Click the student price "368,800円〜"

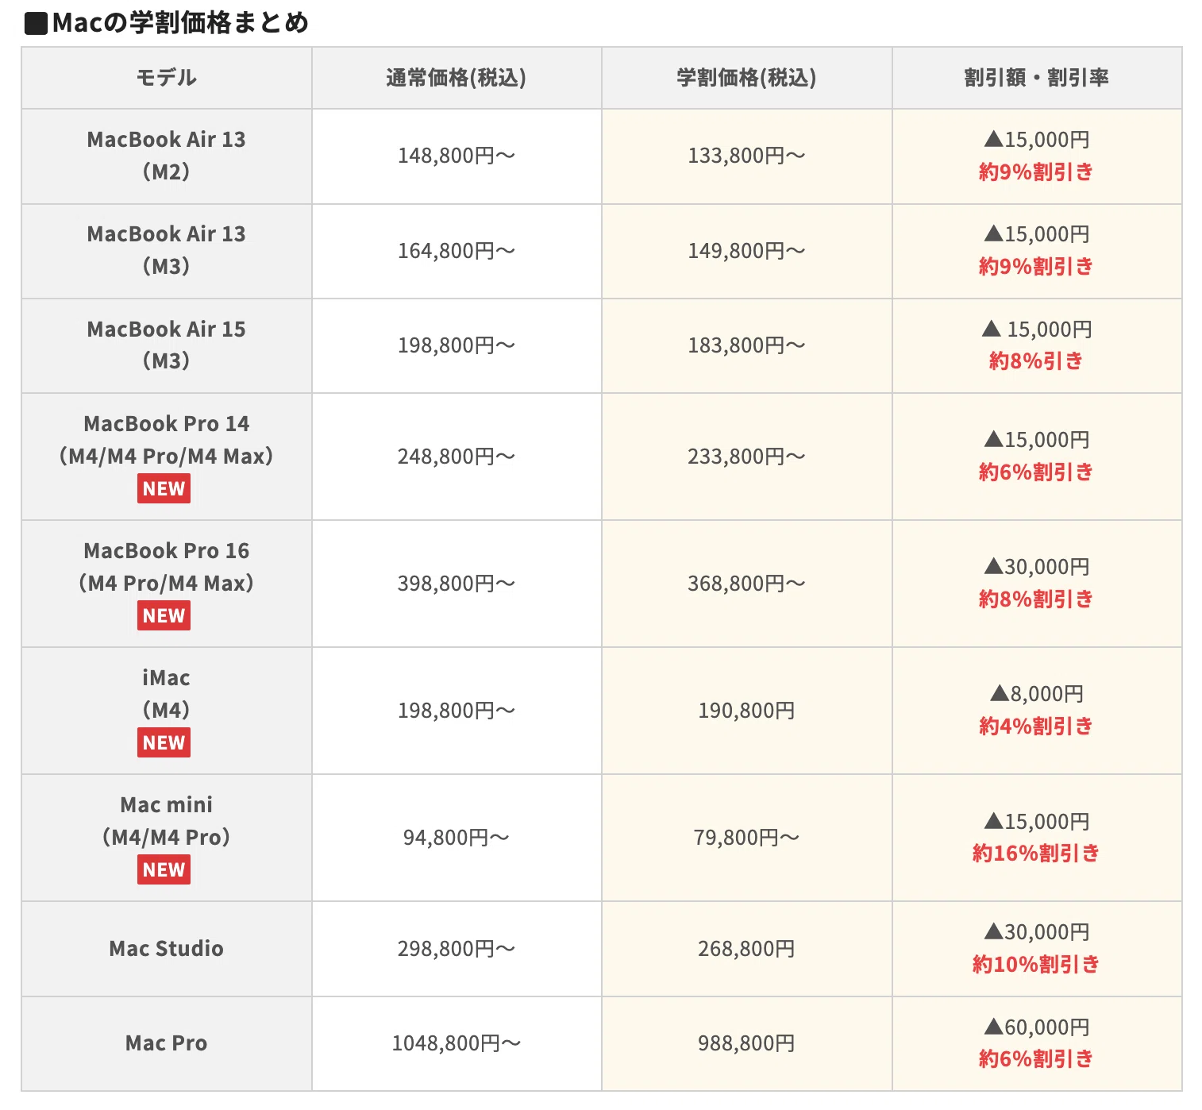(x=746, y=584)
